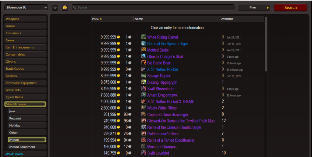The width and height of the screenshot is (312, 157).
Task: Click the favorites star icon
Action: click(x=55, y=8)
